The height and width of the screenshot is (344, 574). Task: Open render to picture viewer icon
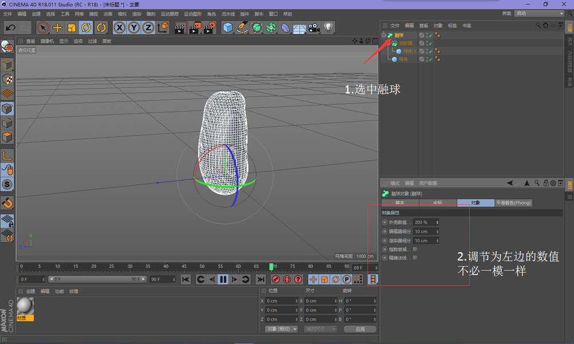195,28
